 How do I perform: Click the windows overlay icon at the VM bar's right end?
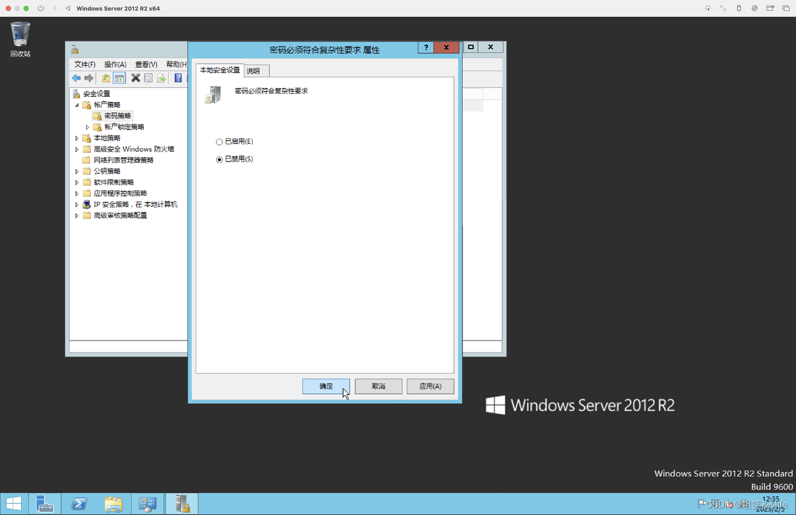tap(786, 8)
